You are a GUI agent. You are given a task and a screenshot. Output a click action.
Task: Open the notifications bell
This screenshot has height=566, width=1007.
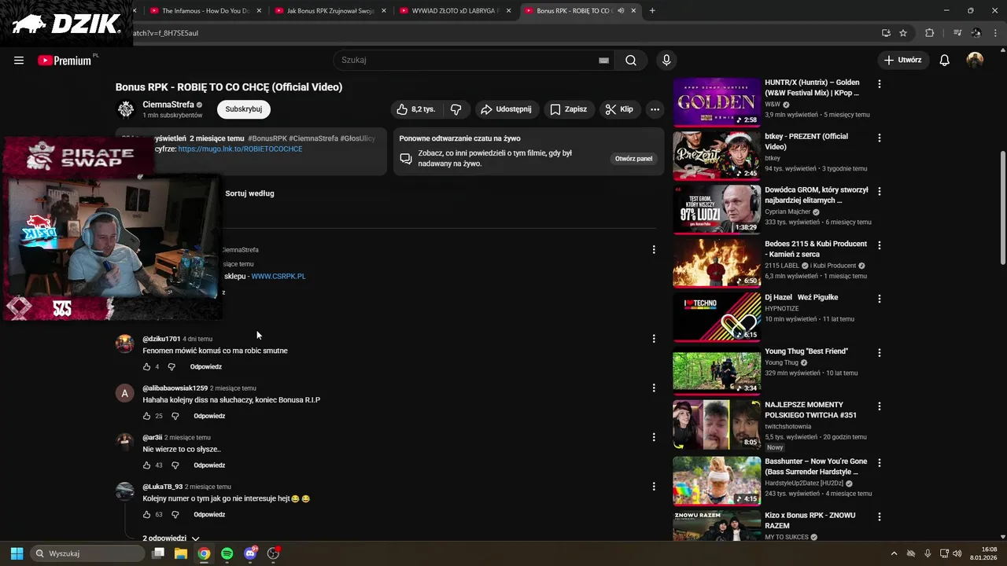pos(945,61)
